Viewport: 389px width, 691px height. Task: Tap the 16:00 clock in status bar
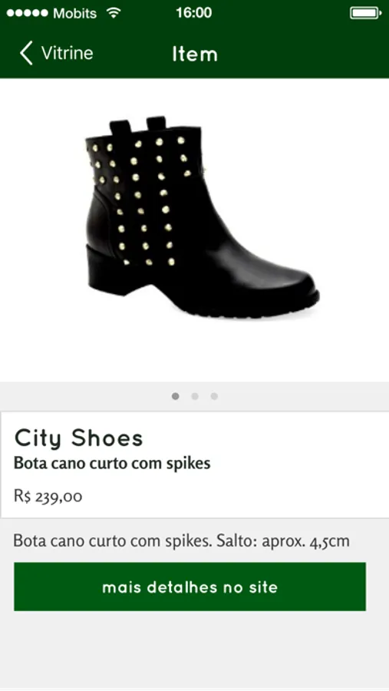coord(194,13)
